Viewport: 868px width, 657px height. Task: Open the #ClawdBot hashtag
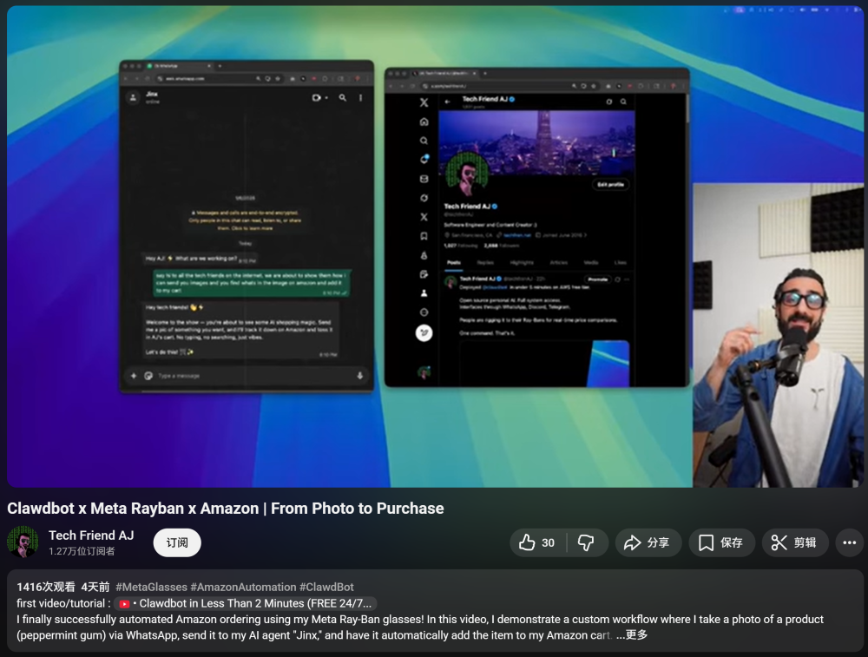(326, 587)
